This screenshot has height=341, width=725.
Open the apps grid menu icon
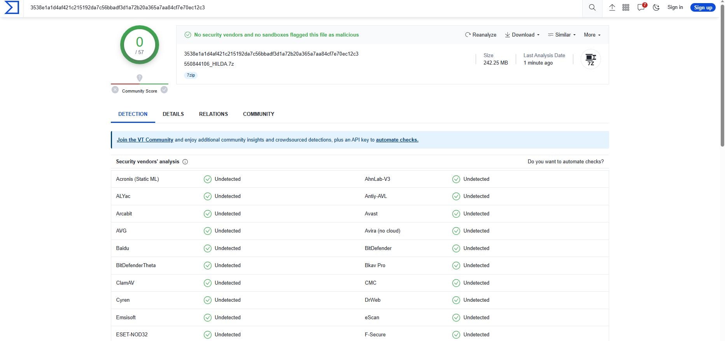(x=626, y=7)
